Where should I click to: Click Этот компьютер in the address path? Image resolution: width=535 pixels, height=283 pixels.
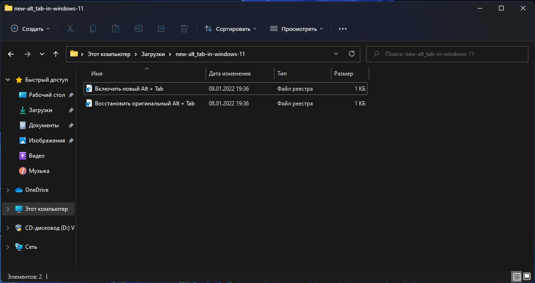tap(109, 54)
